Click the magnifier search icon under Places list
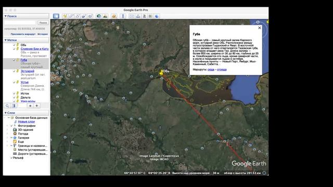The height and width of the screenshot is (187, 333). [7, 105]
